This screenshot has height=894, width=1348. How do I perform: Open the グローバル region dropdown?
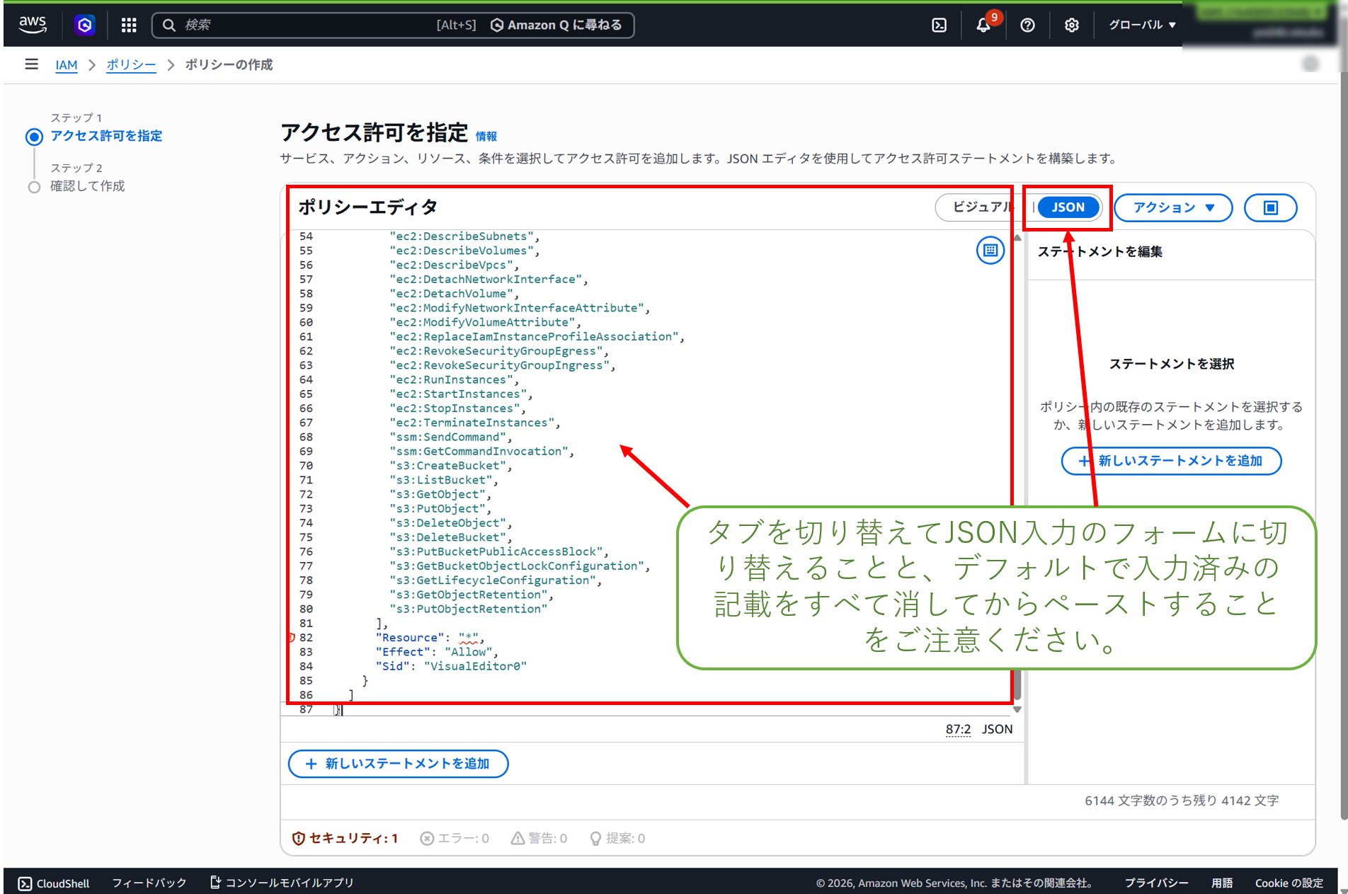[x=1141, y=25]
